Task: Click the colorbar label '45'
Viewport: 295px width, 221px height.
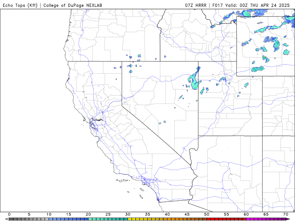Action: (x=187, y=214)
